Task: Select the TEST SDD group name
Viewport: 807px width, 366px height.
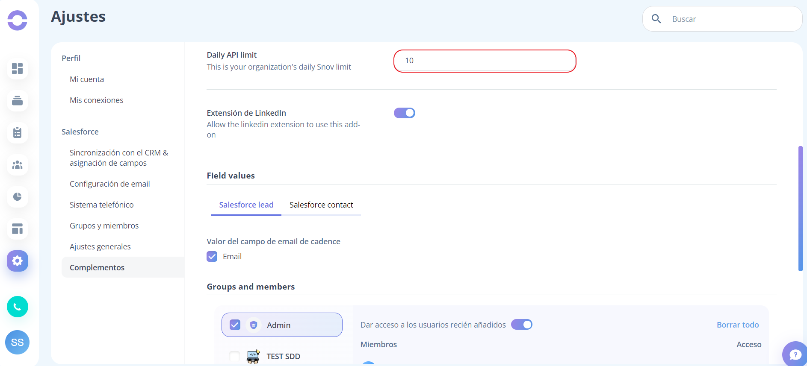Action: [284, 356]
